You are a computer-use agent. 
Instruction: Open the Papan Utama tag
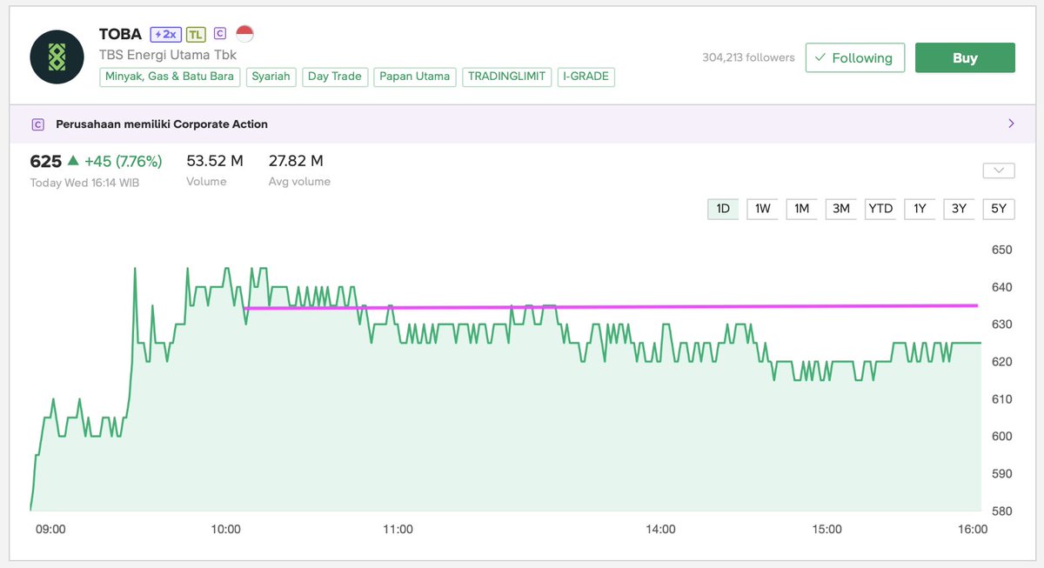coord(415,77)
